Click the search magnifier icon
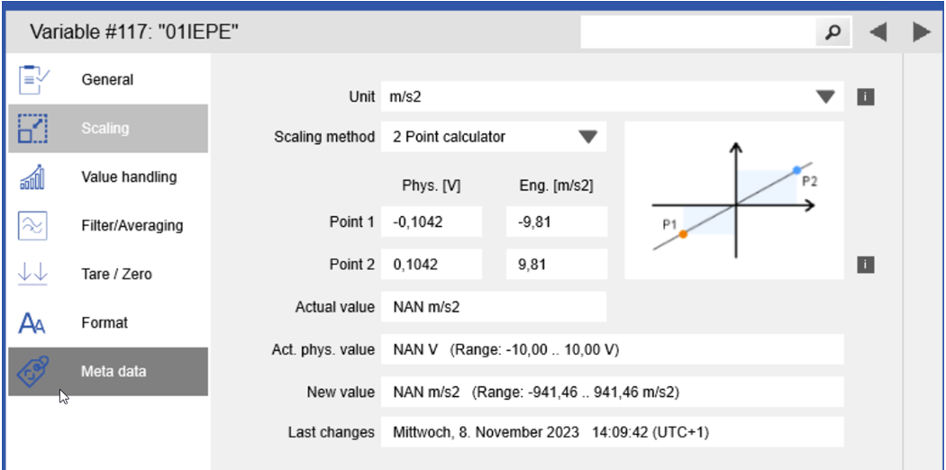Image resolution: width=946 pixels, height=470 pixels. point(833,32)
